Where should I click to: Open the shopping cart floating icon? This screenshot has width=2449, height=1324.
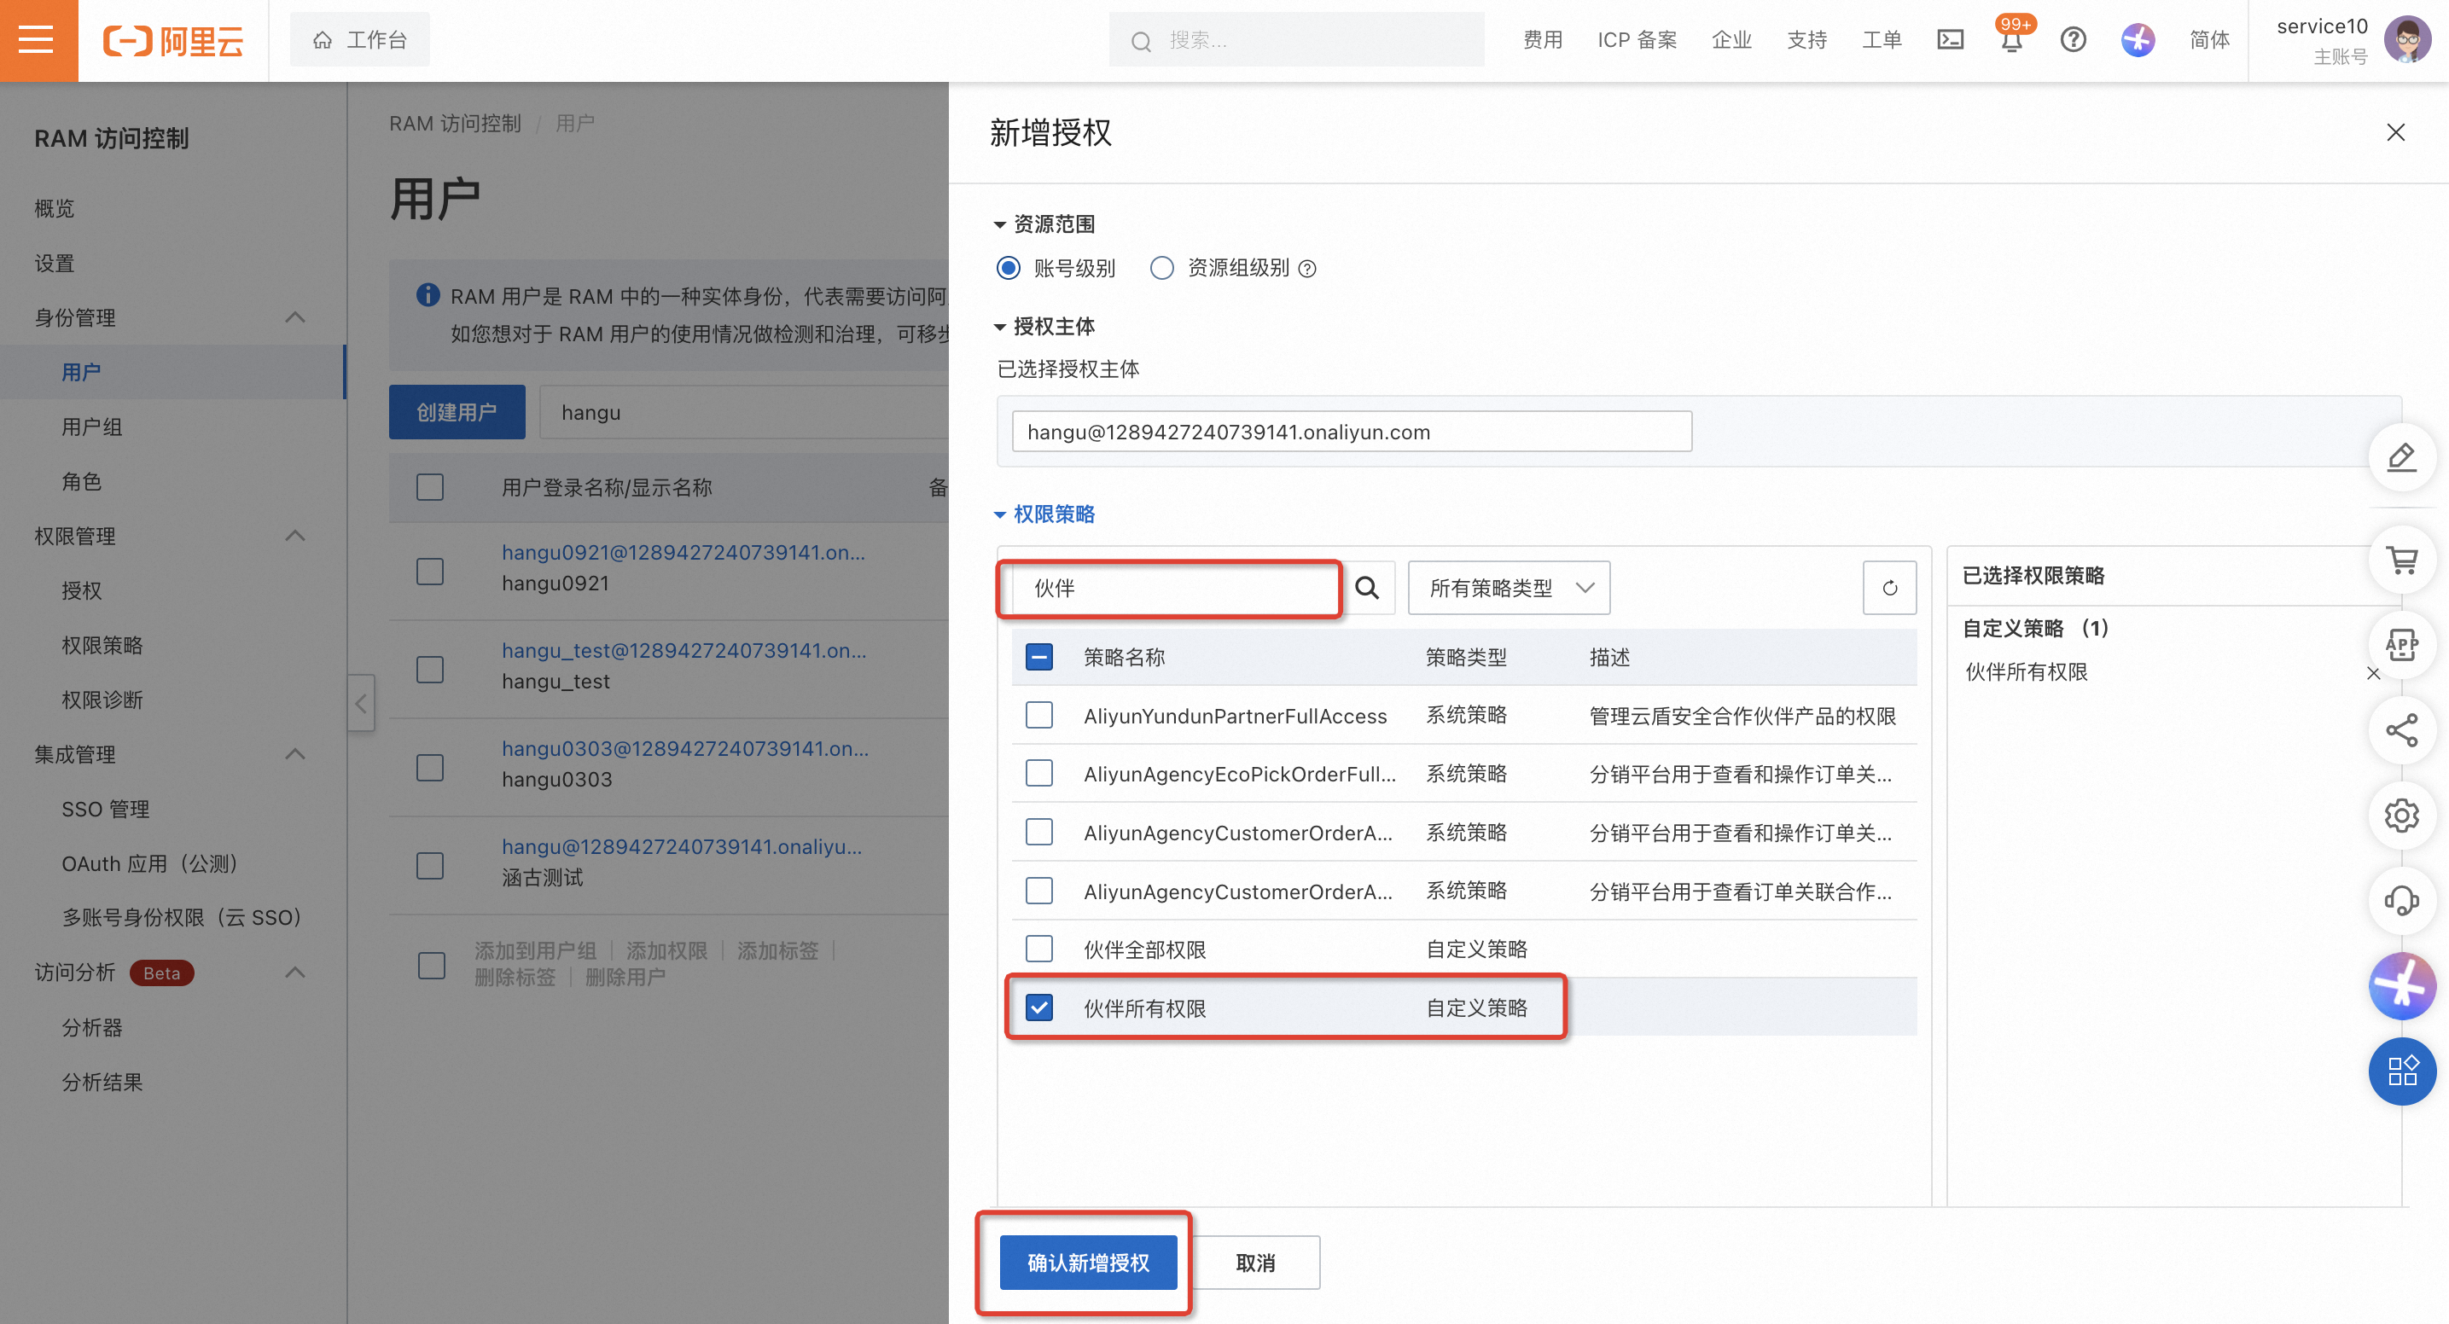tap(2401, 560)
